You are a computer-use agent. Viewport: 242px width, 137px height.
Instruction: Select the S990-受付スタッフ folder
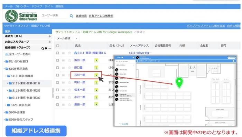coord(21,119)
